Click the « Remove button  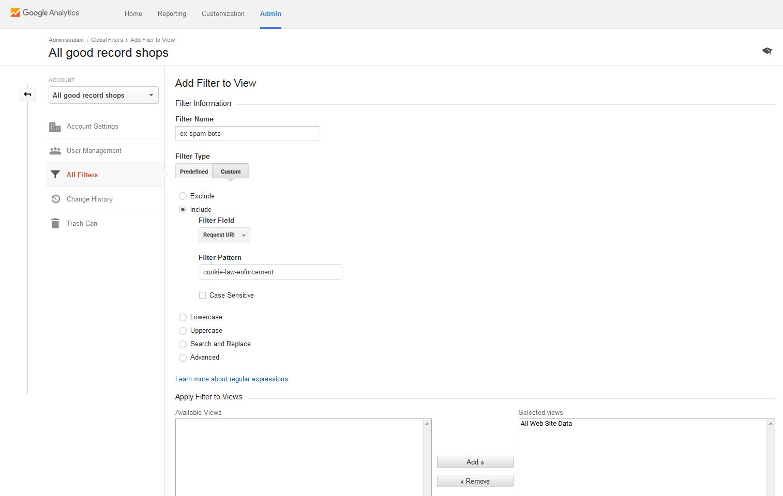point(475,481)
